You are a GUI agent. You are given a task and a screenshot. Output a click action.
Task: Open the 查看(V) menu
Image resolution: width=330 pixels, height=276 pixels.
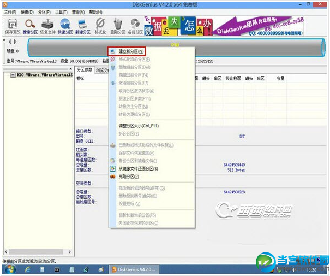(79, 12)
